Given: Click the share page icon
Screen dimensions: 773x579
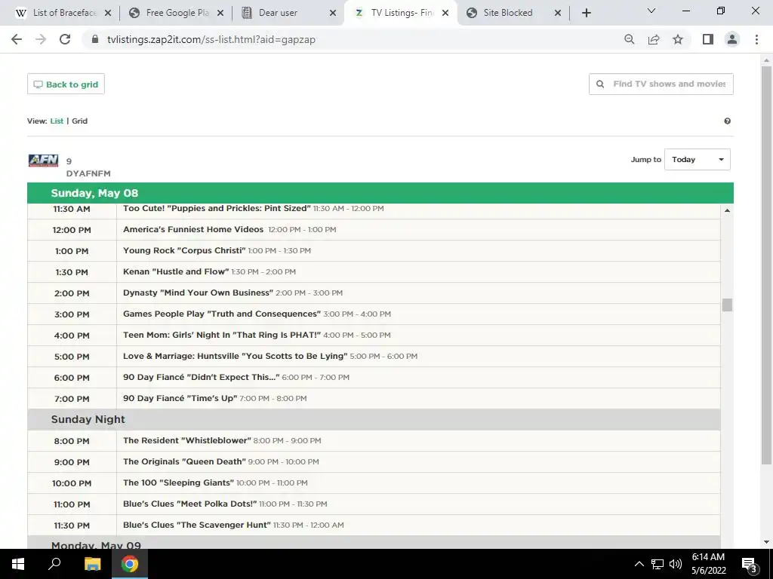Looking at the screenshot, I should [654, 39].
